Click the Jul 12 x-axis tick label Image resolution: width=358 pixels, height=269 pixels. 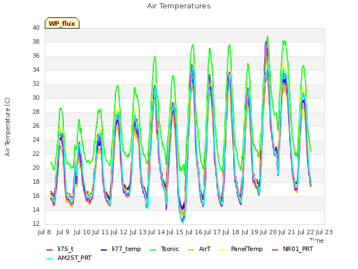tap(119, 232)
